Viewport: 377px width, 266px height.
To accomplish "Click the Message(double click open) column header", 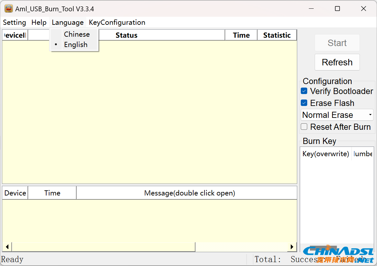I will 187,193.
